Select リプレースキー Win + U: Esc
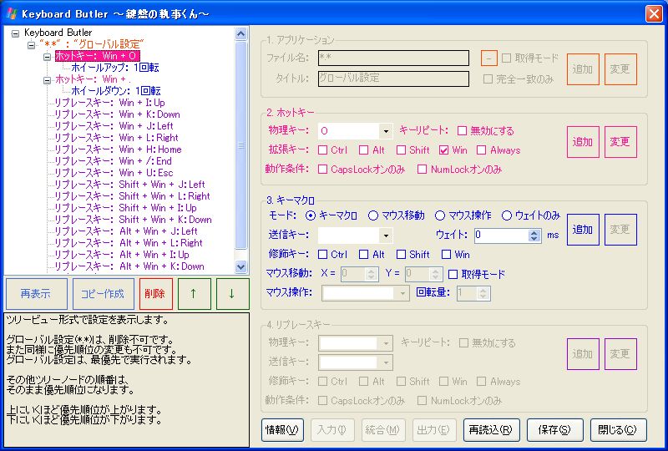Viewport: 668px width, 451px height. pyautogui.click(x=114, y=173)
